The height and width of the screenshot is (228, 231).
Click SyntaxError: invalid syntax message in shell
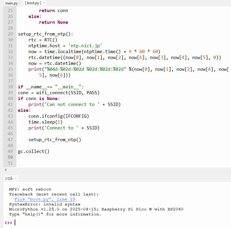pyautogui.click(x=45, y=204)
